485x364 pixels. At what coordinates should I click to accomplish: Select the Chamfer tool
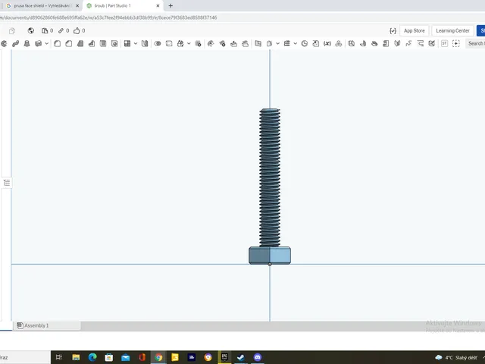[x=69, y=44]
